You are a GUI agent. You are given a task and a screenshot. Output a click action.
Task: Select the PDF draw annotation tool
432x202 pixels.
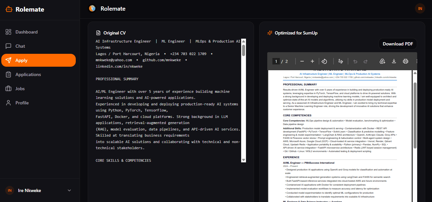tap(340, 61)
